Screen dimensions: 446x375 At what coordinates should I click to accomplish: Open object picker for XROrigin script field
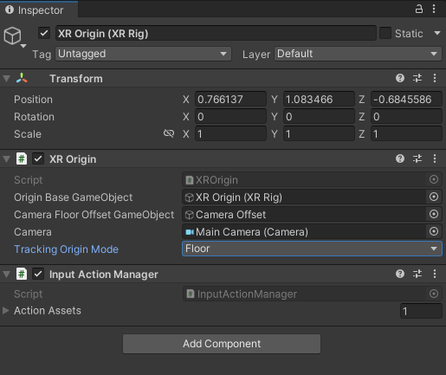tap(434, 179)
